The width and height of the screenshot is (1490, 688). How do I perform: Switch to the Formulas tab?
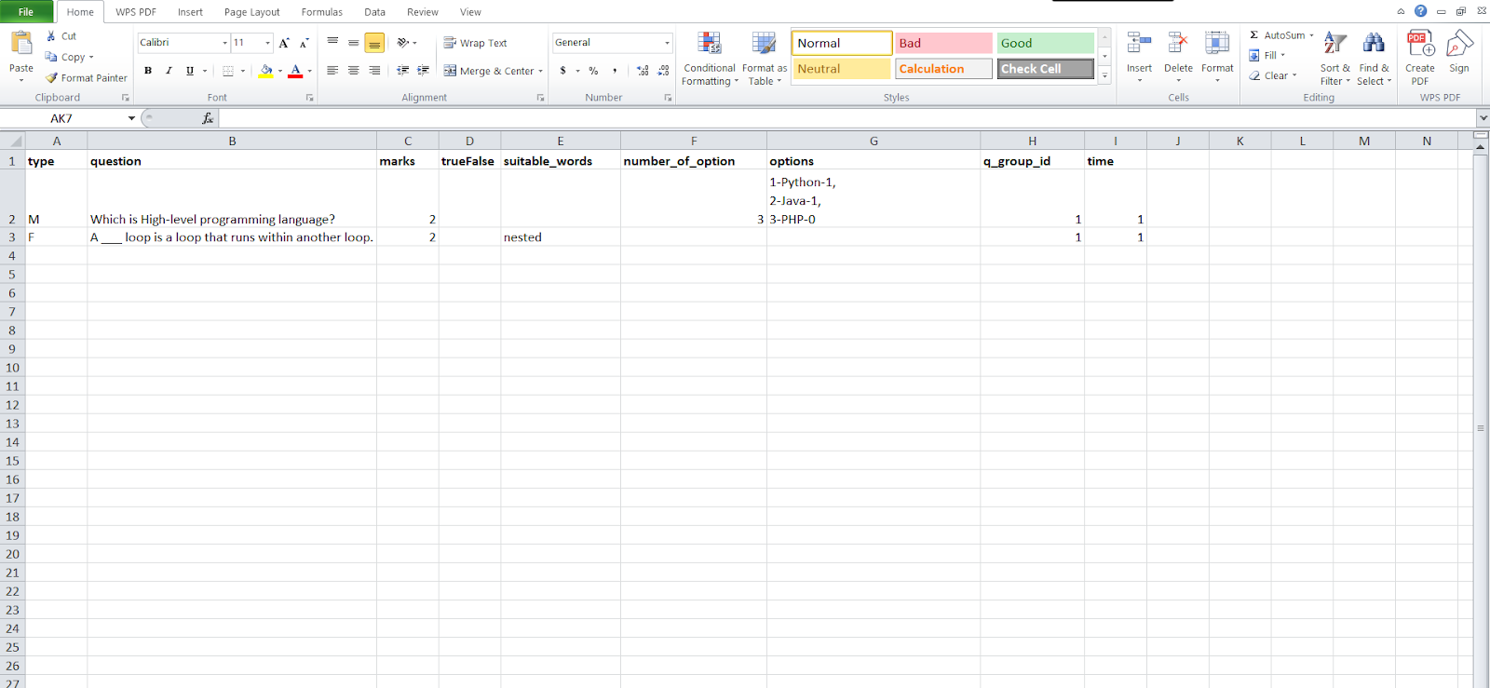click(321, 12)
